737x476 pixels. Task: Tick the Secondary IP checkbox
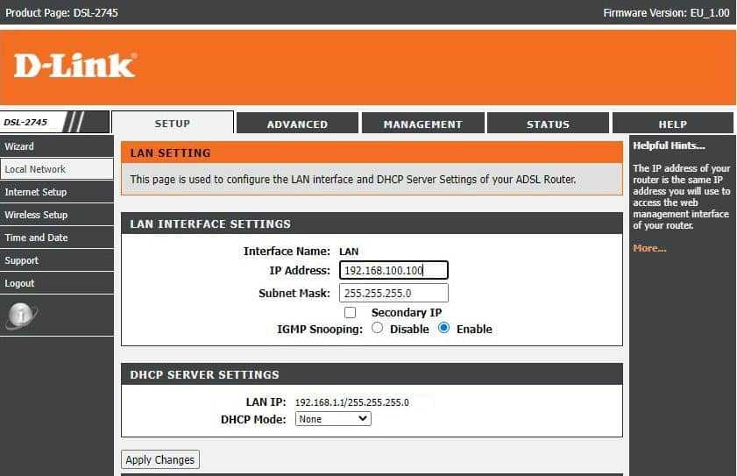click(350, 312)
